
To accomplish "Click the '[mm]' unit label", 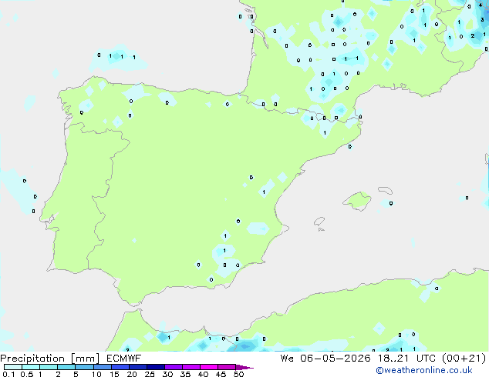I will (x=86, y=359).
